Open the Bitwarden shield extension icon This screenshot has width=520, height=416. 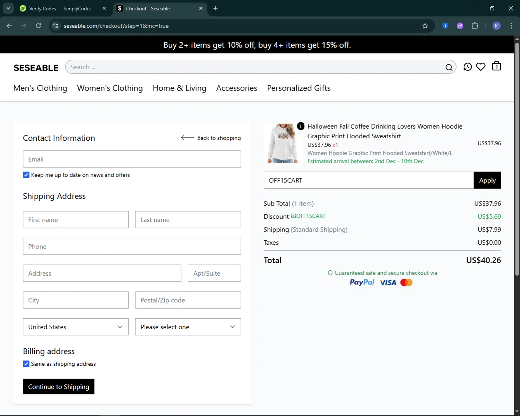[445, 26]
